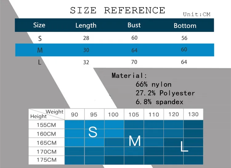
Task: Click the 155CM height row label
Action: click(47, 125)
